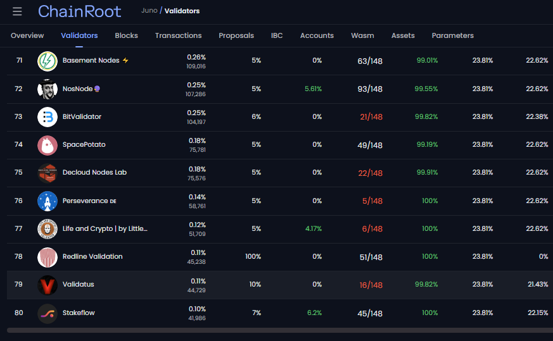Click the BitValidator logo icon
The height and width of the screenshot is (341, 553).
point(48,117)
